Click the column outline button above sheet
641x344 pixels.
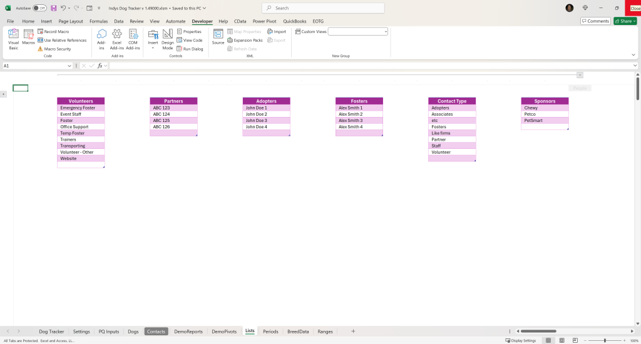[580, 75]
